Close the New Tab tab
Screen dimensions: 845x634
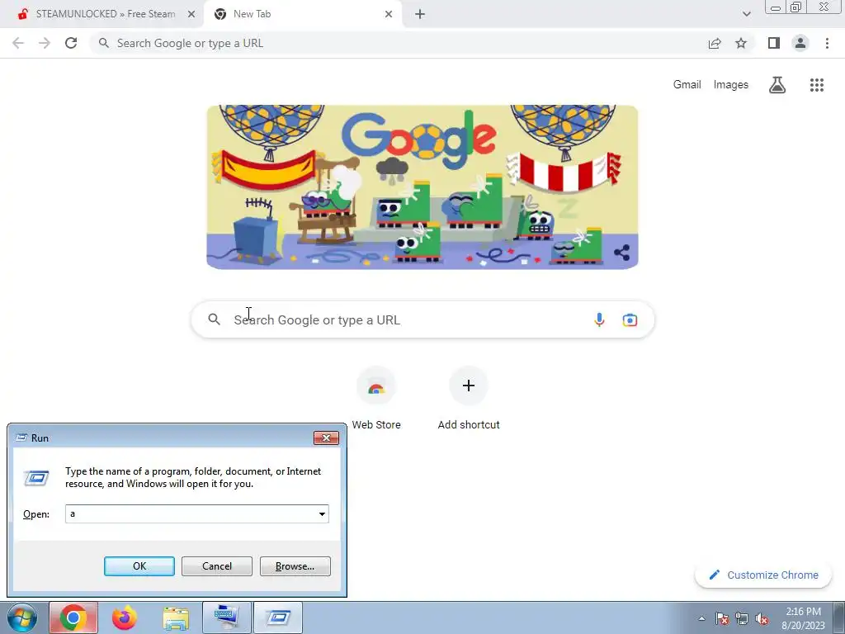[x=389, y=14]
